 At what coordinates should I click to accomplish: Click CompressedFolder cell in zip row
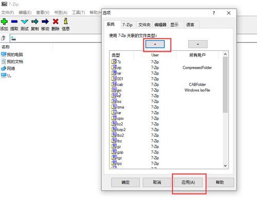197,67
